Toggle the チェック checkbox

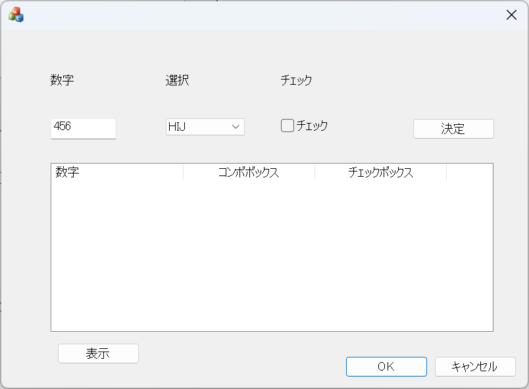coord(288,126)
